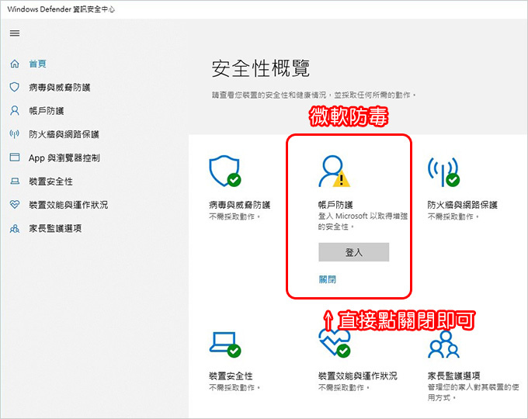Viewport: 528px width, 419px height.
Task: Click the App browser window icon in sidebar
Action: pos(15,158)
